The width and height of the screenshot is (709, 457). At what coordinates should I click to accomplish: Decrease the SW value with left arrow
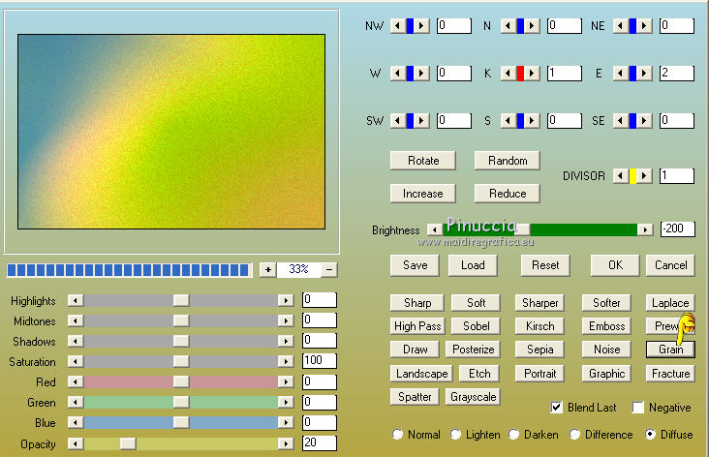398,121
